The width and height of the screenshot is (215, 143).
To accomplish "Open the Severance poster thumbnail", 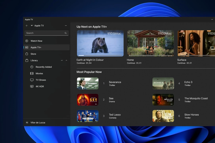I will click(88, 83).
